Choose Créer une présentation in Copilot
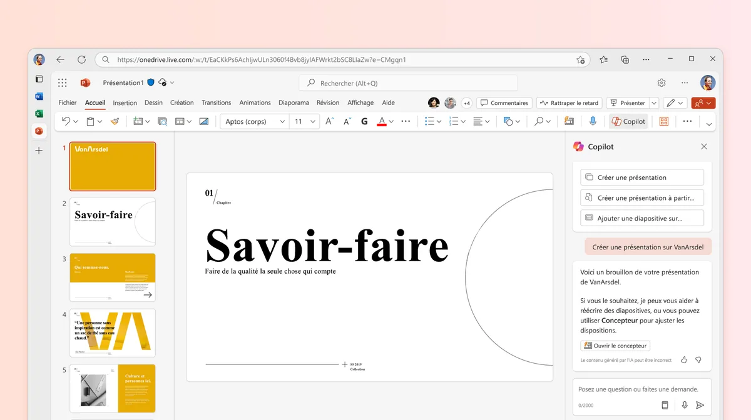The height and width of the screenshot is (420, 751). point(642,177)
